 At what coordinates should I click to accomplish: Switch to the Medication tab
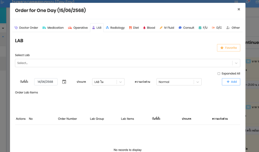point(53,28)
